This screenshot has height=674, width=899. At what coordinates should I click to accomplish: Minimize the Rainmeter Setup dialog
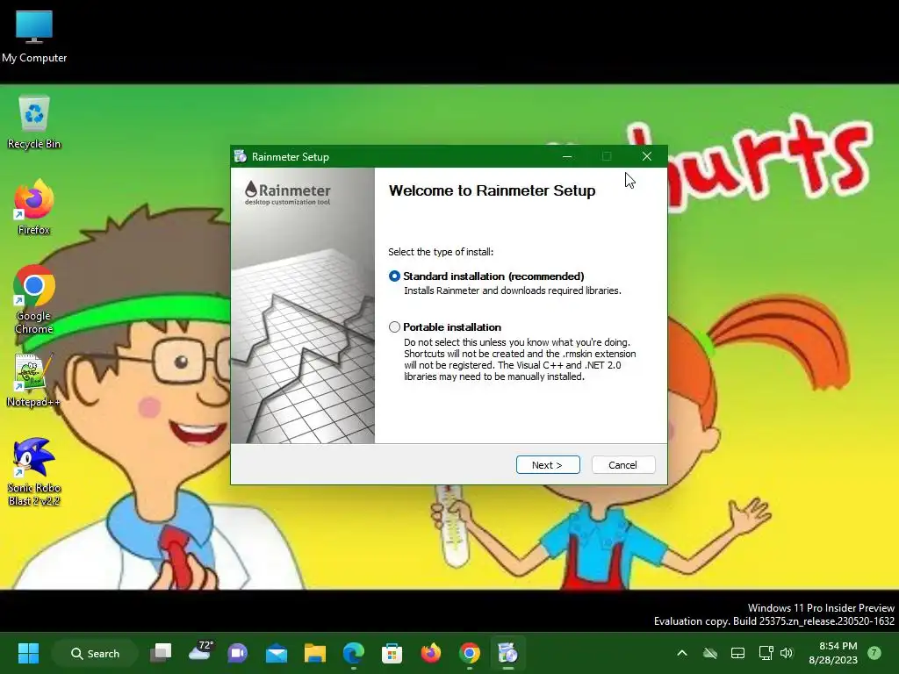coord(567,156)
